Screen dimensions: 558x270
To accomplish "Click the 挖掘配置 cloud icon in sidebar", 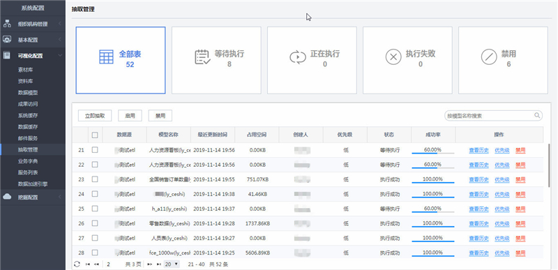I will click(x=7, y=197).
